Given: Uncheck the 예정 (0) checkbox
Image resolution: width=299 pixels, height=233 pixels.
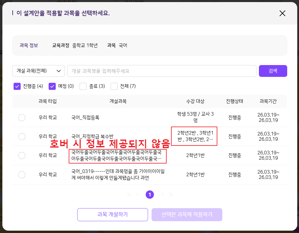Looking at the screenshot, I should (52, 86).
